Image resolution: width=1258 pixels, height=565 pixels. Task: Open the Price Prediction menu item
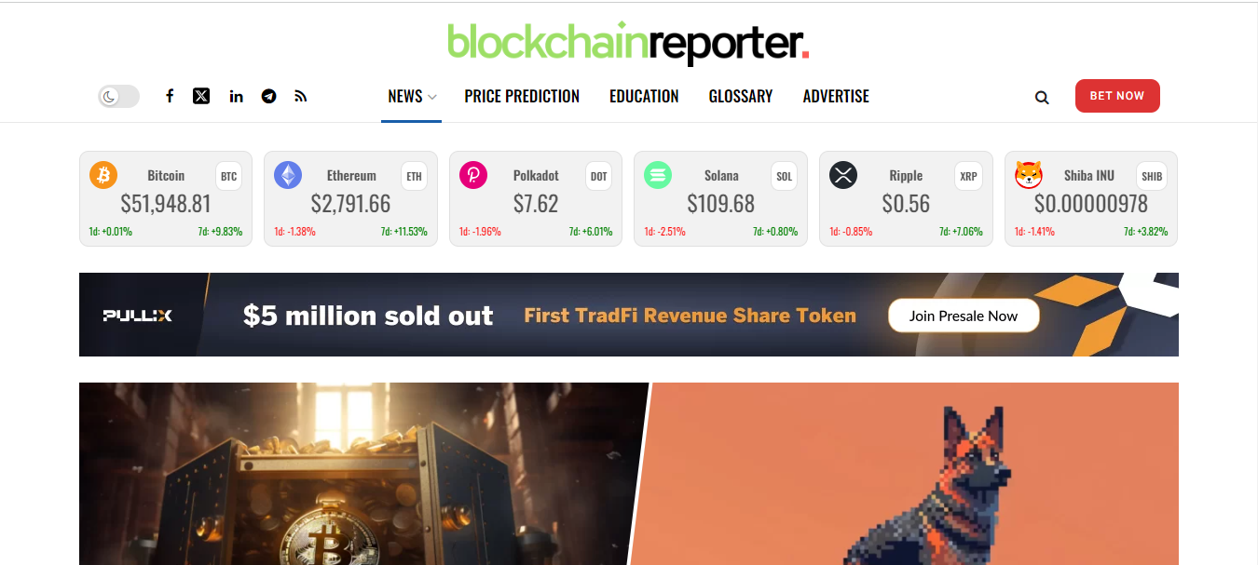[x=522, y=96]
